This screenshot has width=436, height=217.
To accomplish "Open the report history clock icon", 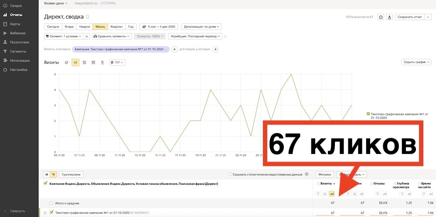I will pyautogui.click(x=381, y=17).
